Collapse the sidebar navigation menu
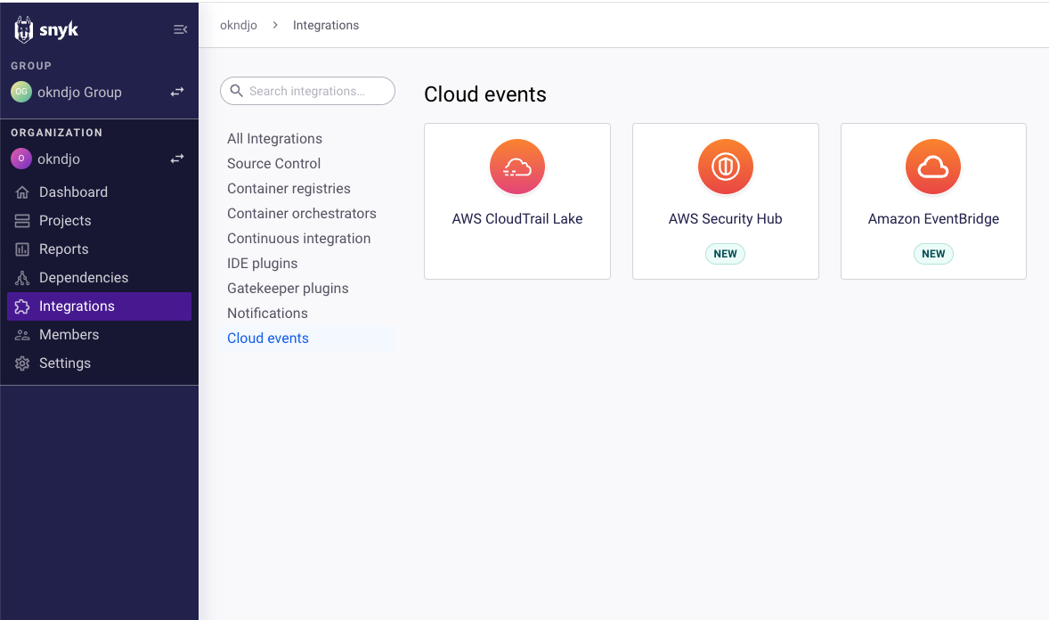 coord(180,29)
